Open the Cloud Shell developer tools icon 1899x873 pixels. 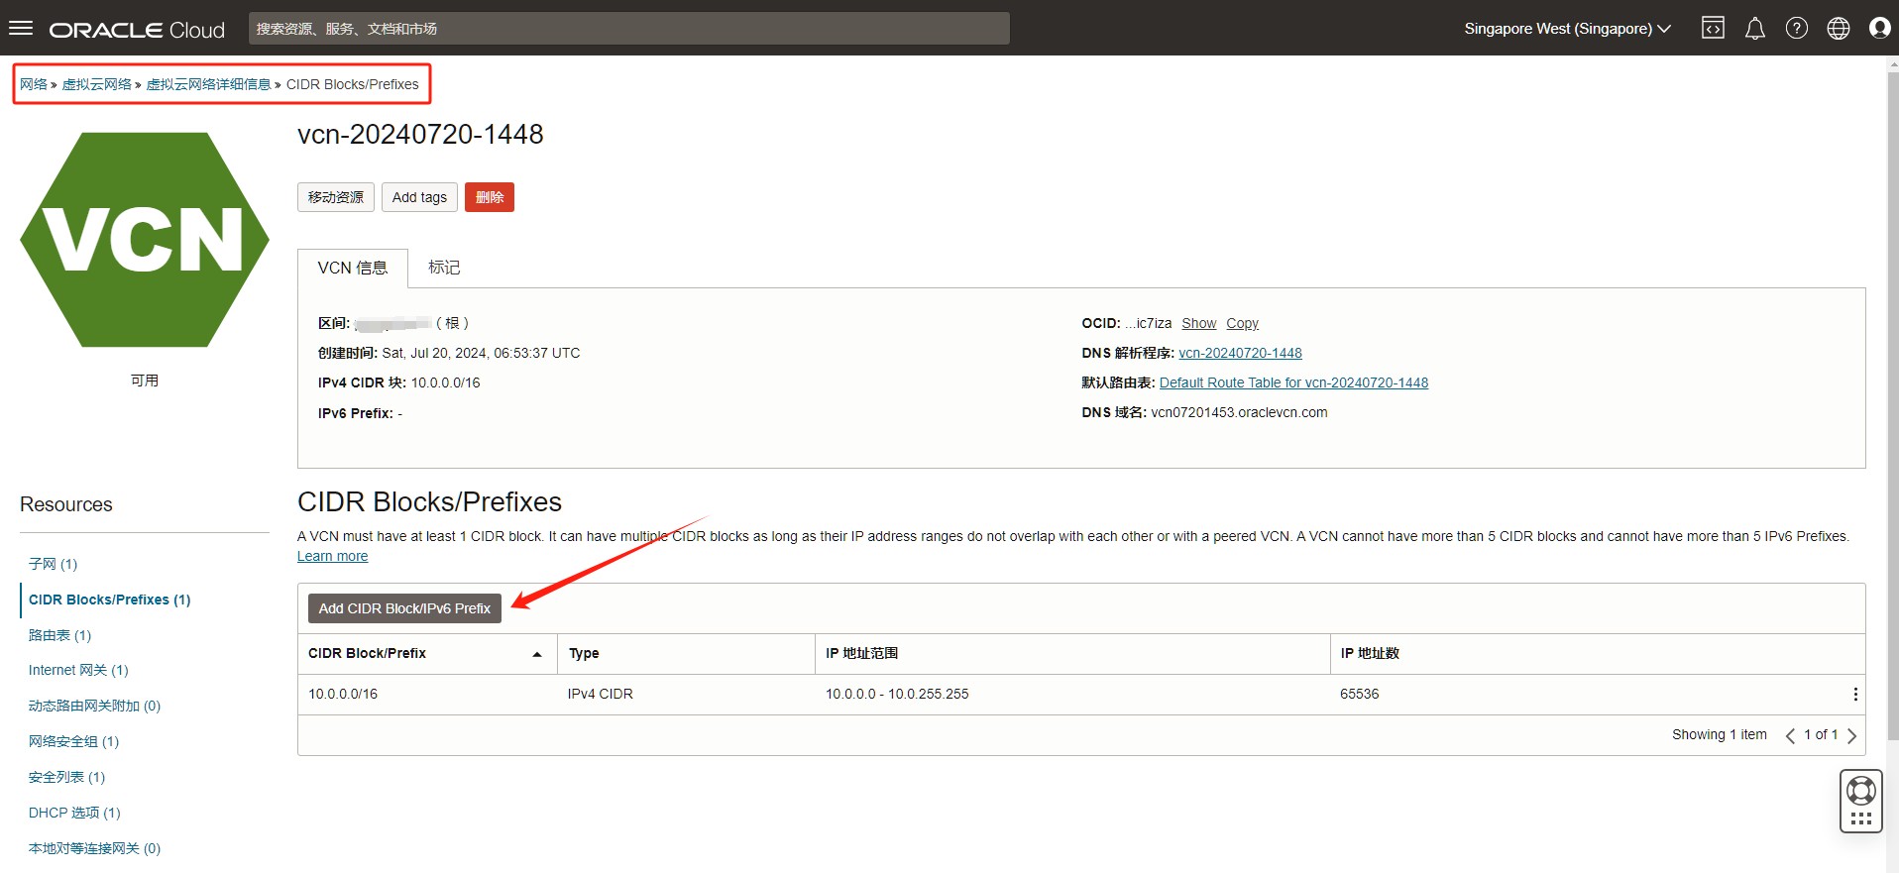coord(1713,28)
